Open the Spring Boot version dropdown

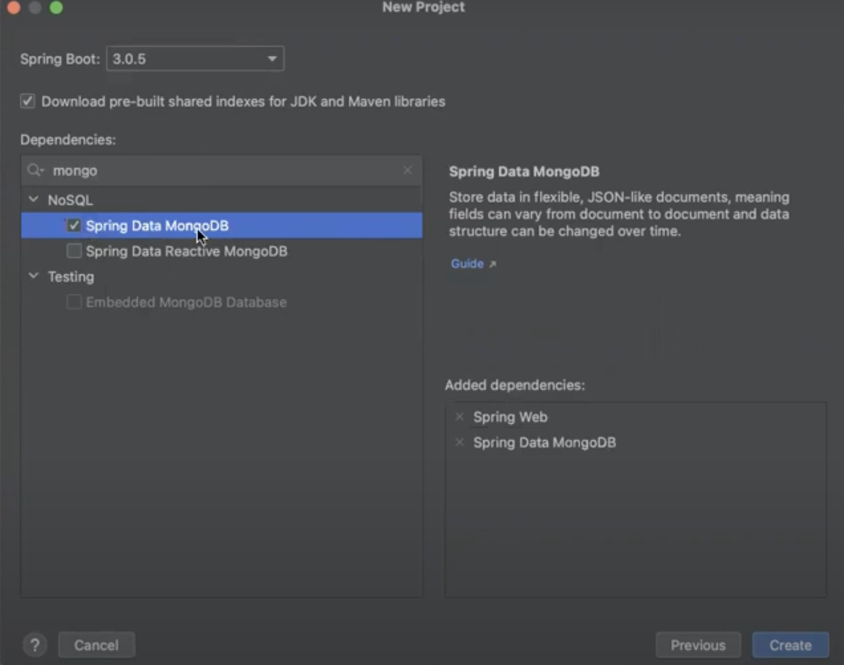click(195, 58)
